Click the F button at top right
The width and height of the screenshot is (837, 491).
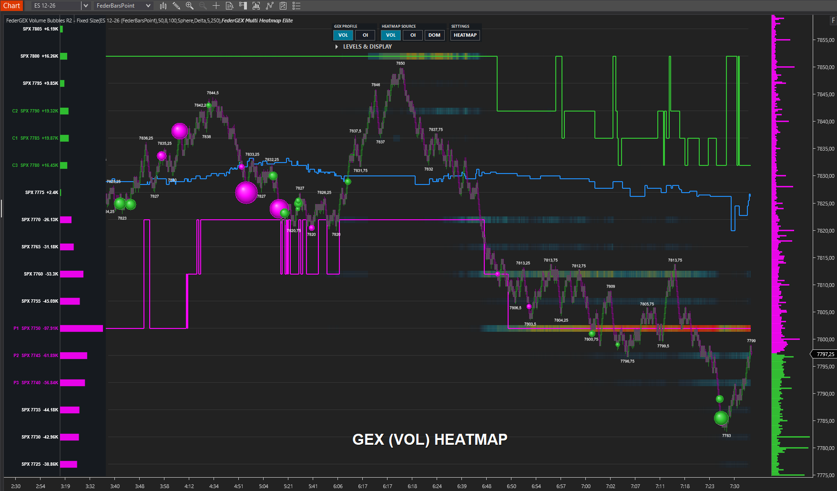pyautogui.click(x=833, y=20)
